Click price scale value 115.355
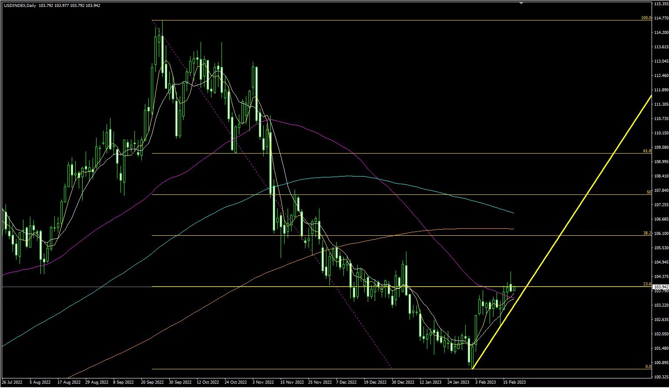The width and height of the screenshot is (669, 388). 661,4
